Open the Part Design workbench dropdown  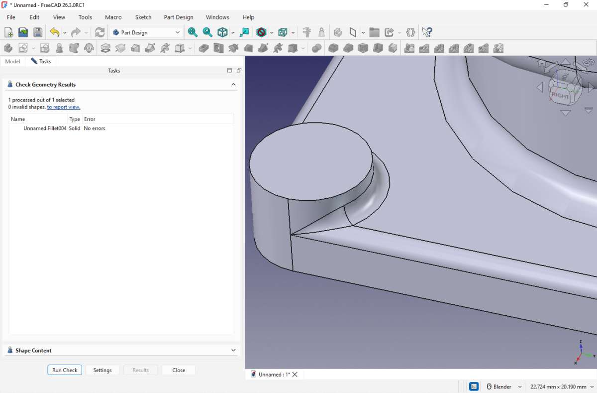[x=146, y=32]
